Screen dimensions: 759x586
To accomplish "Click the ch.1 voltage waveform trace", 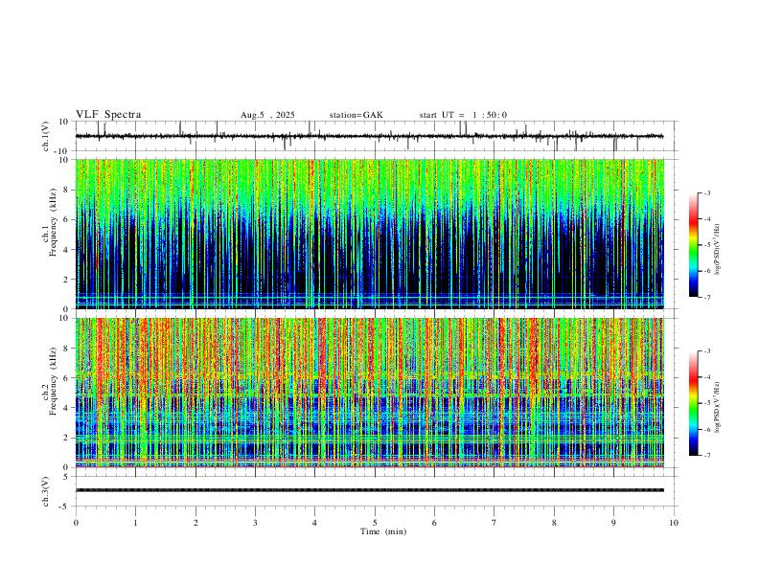I will [x=369, y=136].
